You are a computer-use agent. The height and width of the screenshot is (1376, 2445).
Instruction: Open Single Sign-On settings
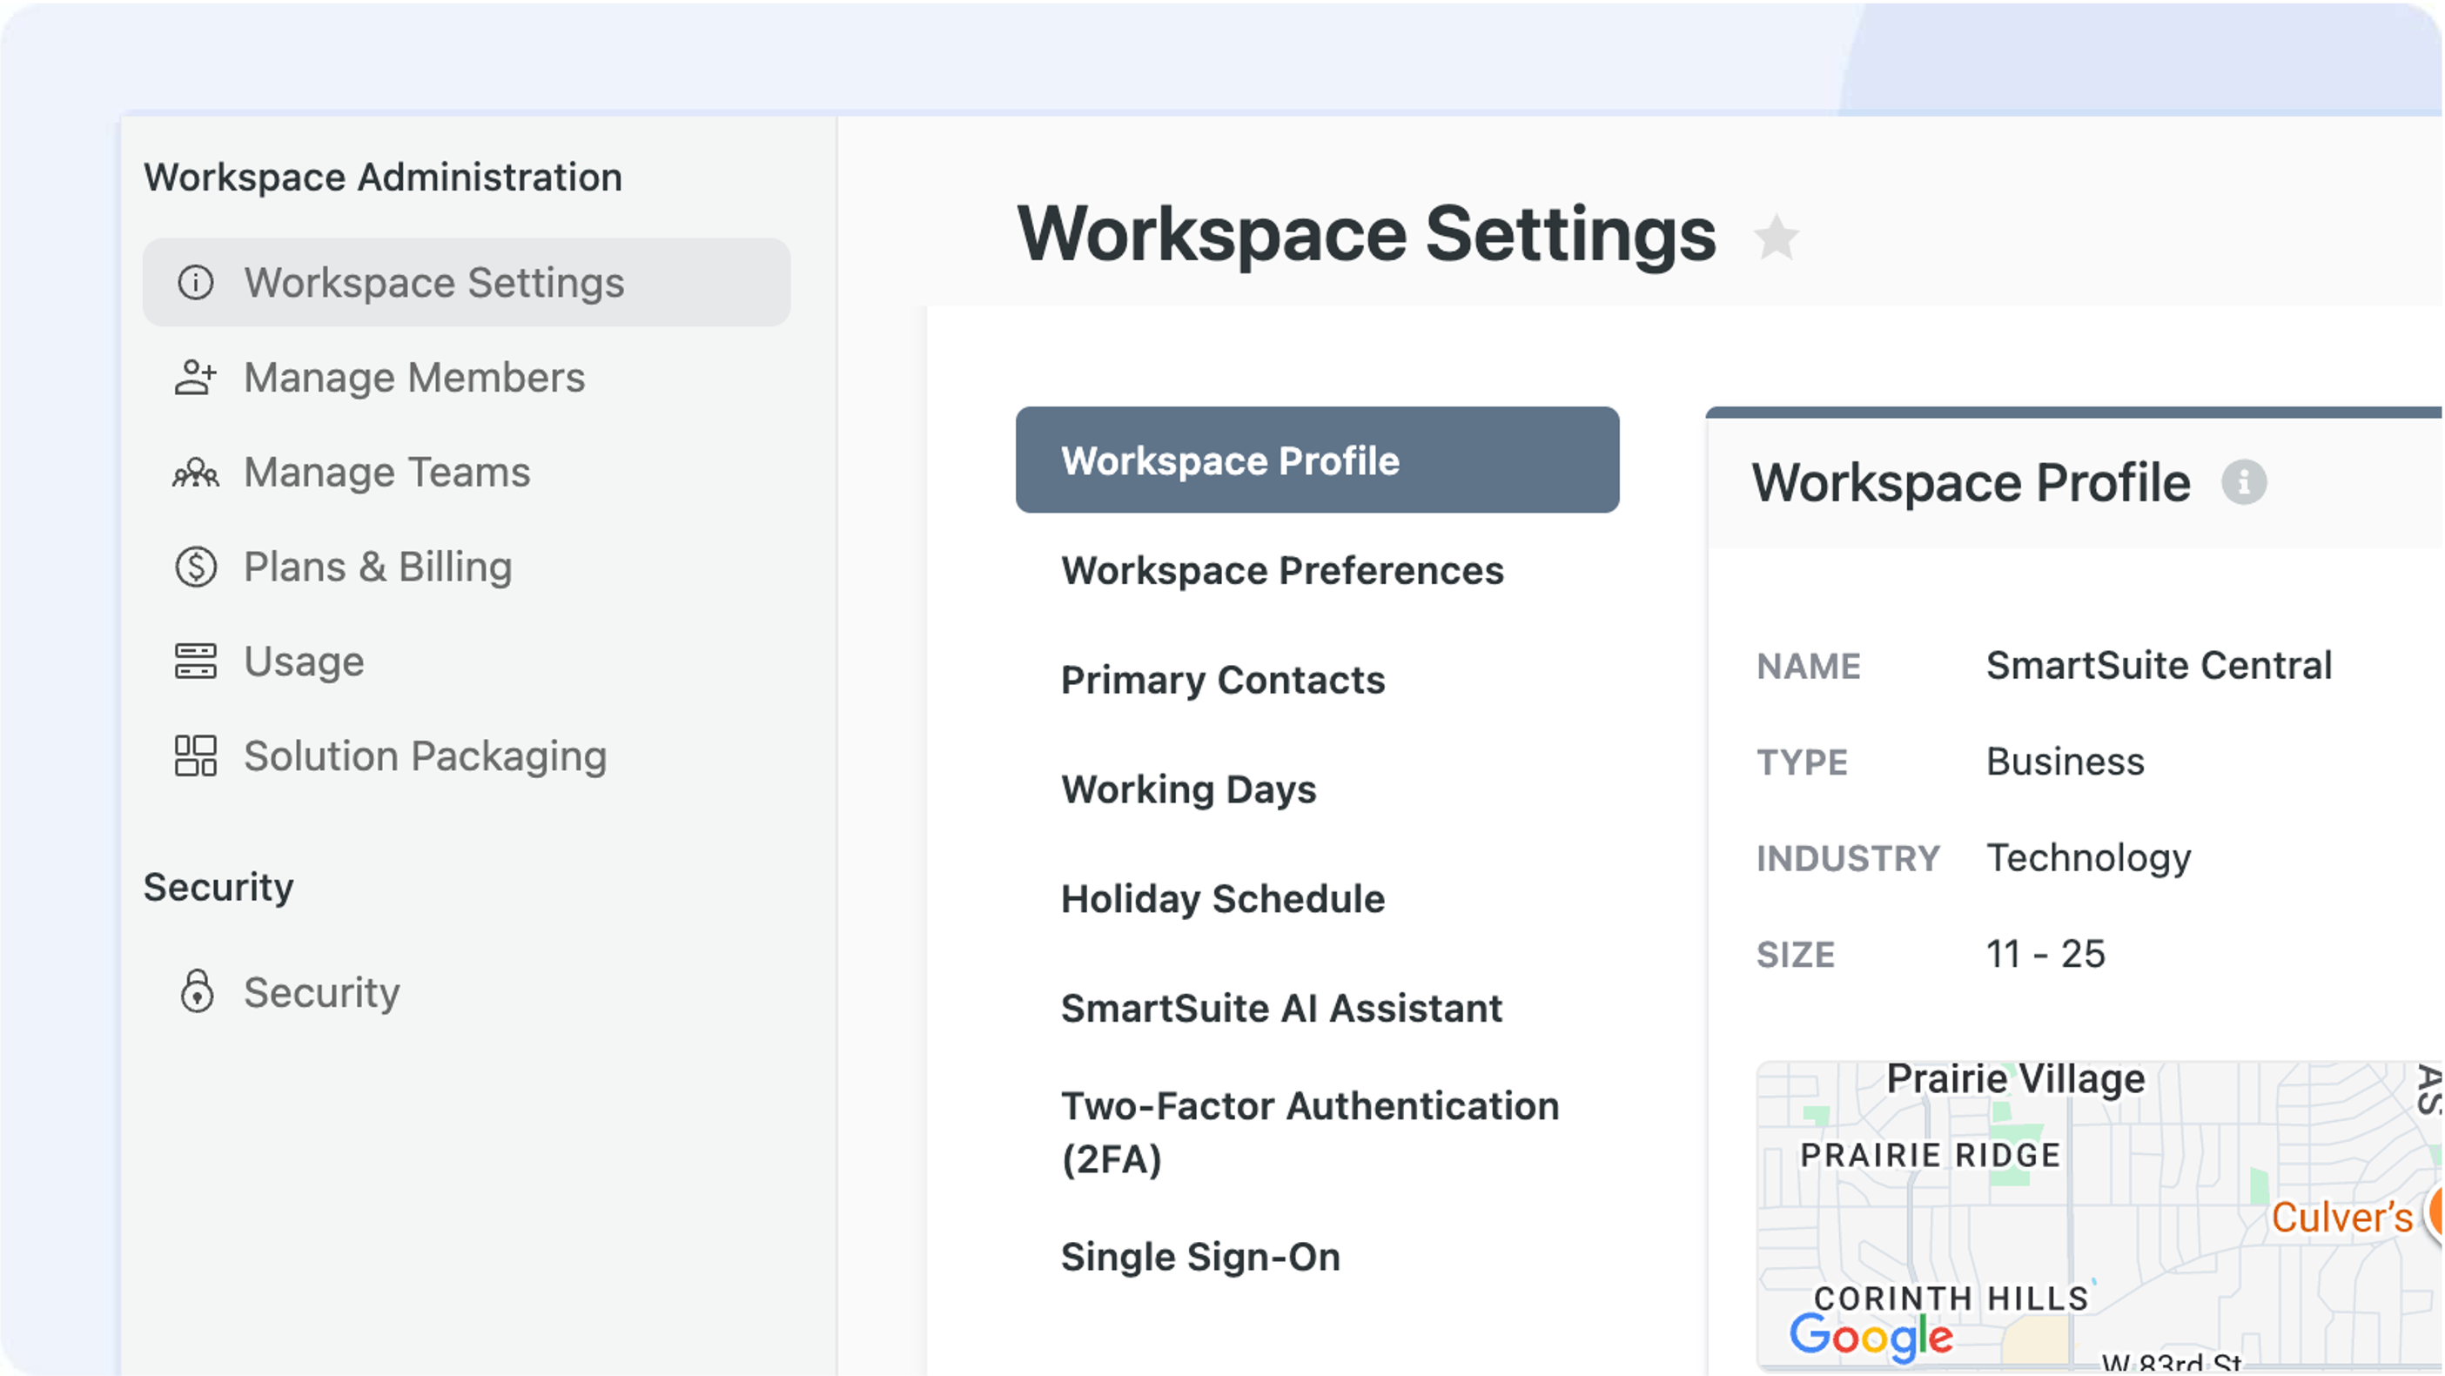tap(1199, 1258)
